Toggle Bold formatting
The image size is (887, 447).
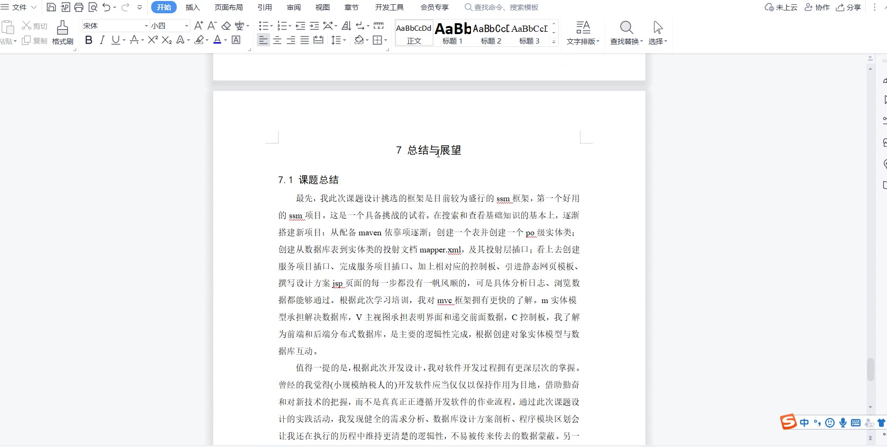(x=89, y=40)
